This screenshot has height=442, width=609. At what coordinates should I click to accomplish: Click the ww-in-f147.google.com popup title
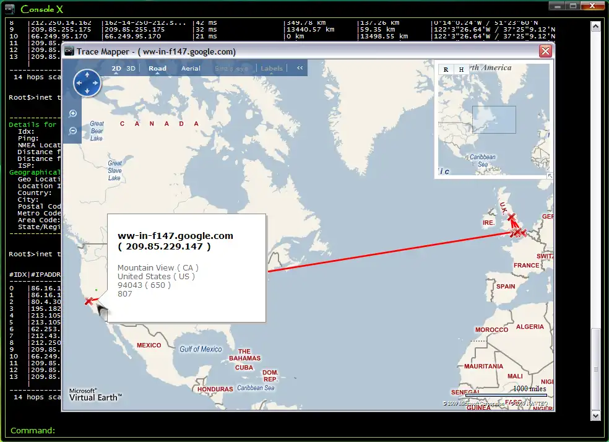coord(176,236)
